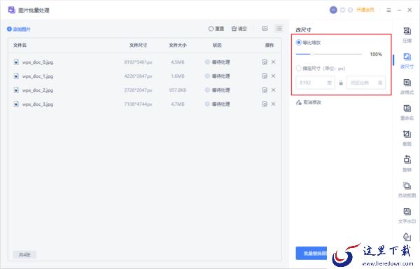The image size is (420, 269).
Task: Click 添加图片 to add images
Action: (x=19, y=29)
